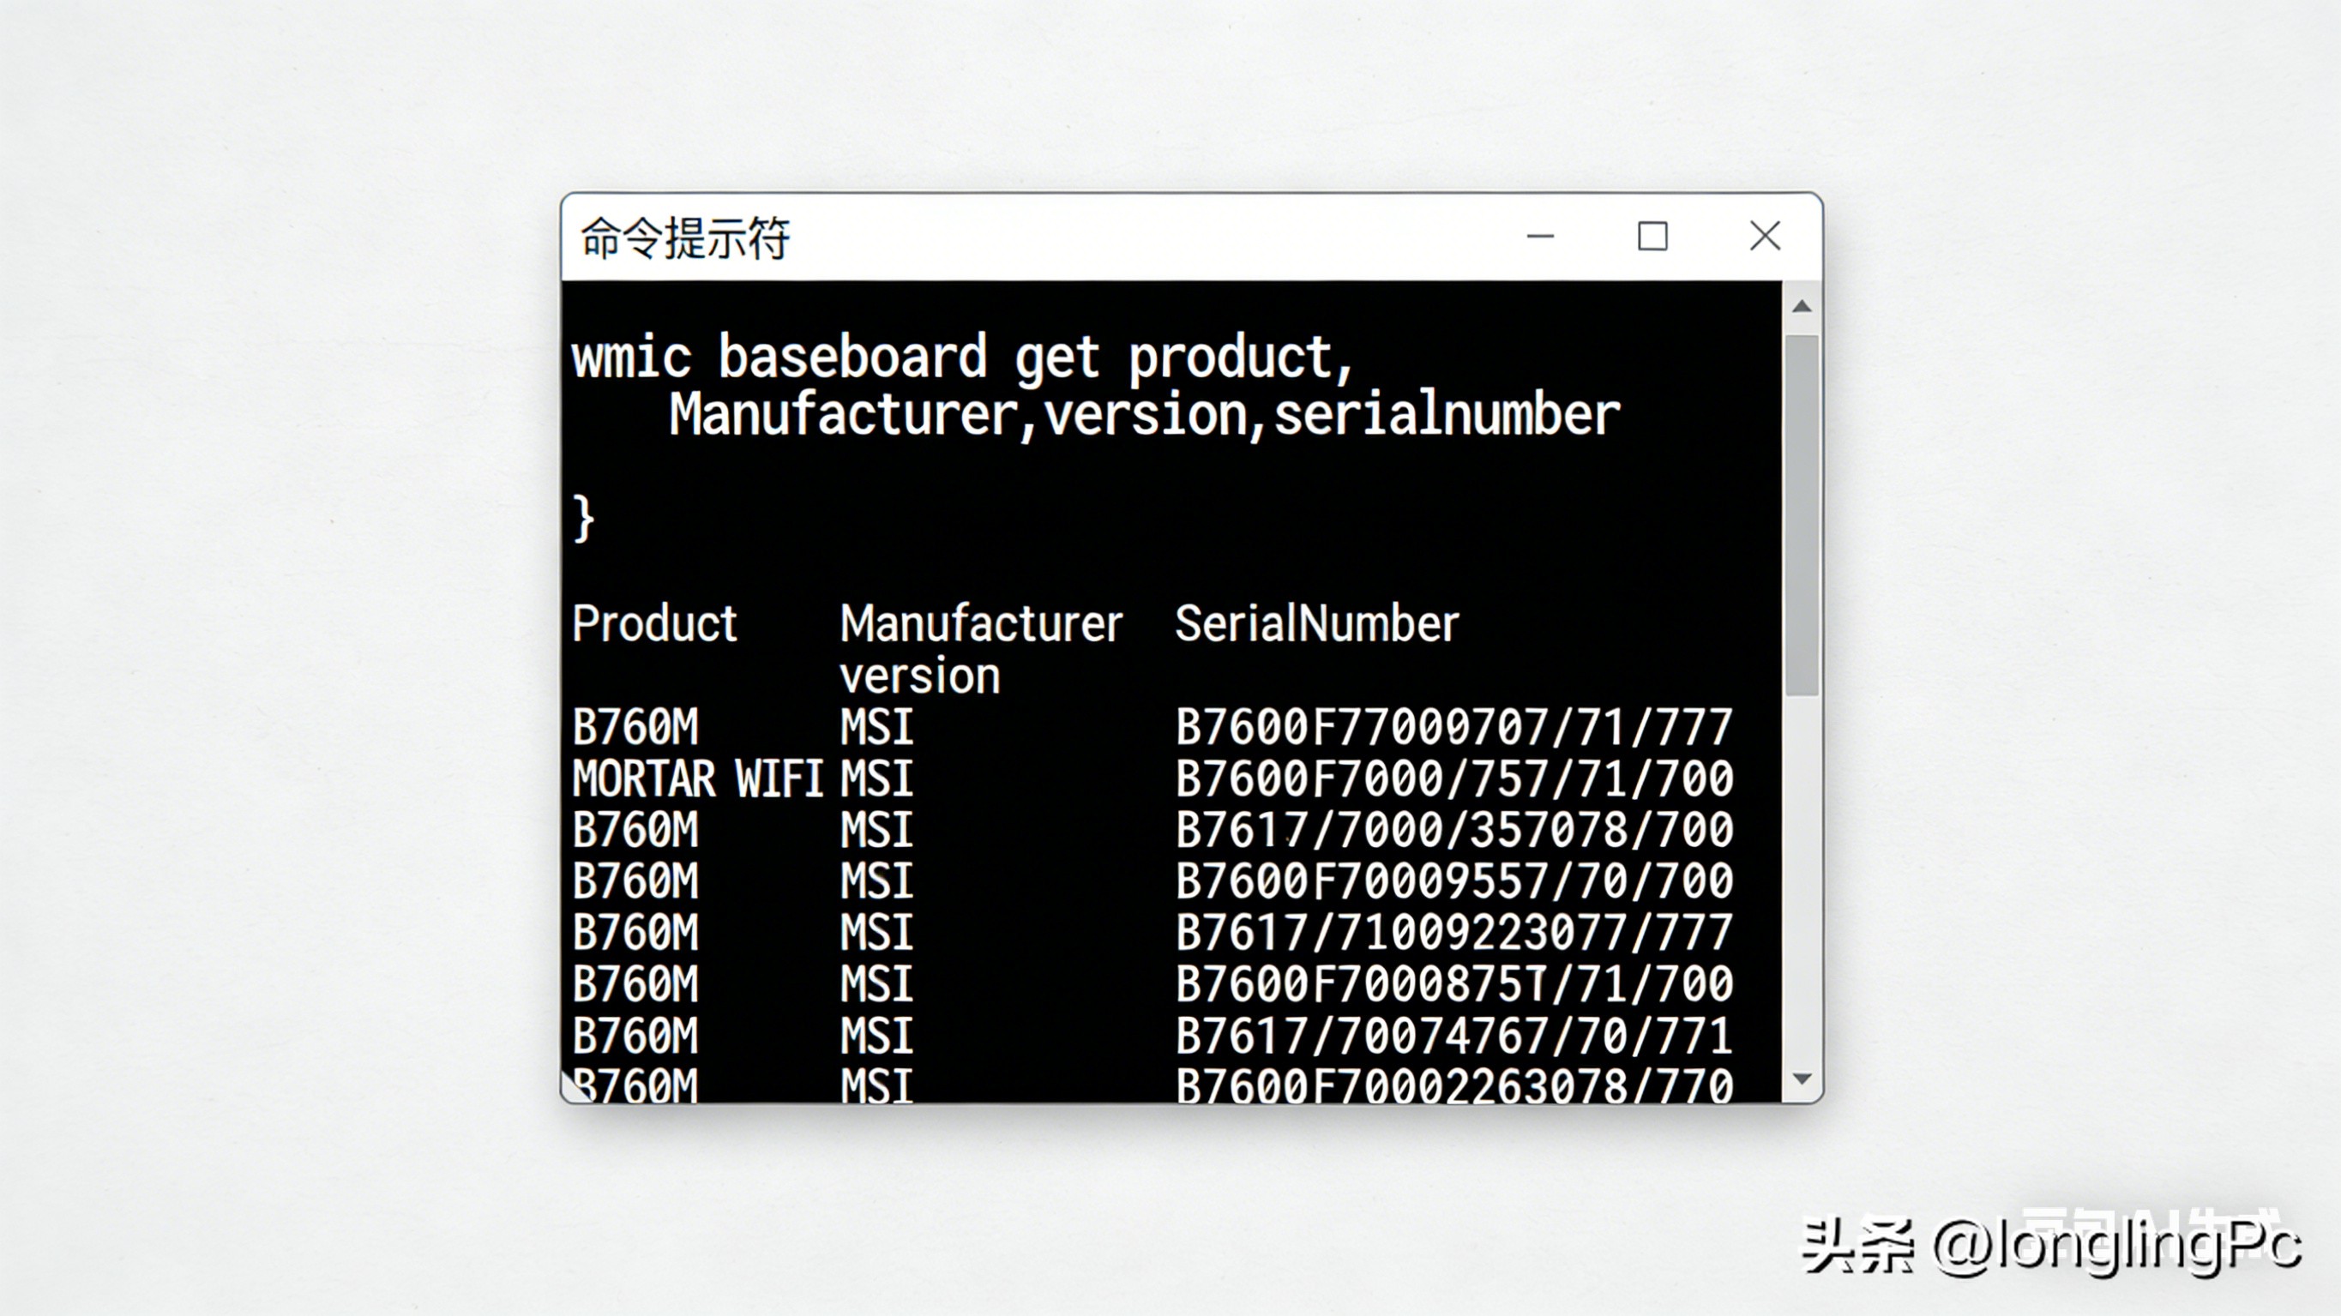Click the 'Manufacturer,version,serialnumber' command text
This screenshot has height=1316, width=2341.
[1144, 414]
